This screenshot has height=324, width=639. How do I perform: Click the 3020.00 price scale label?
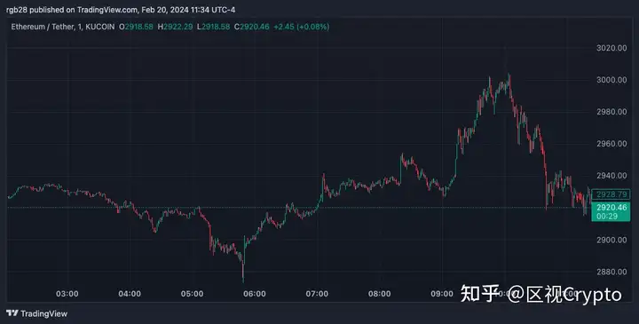[x=611, y=48]
